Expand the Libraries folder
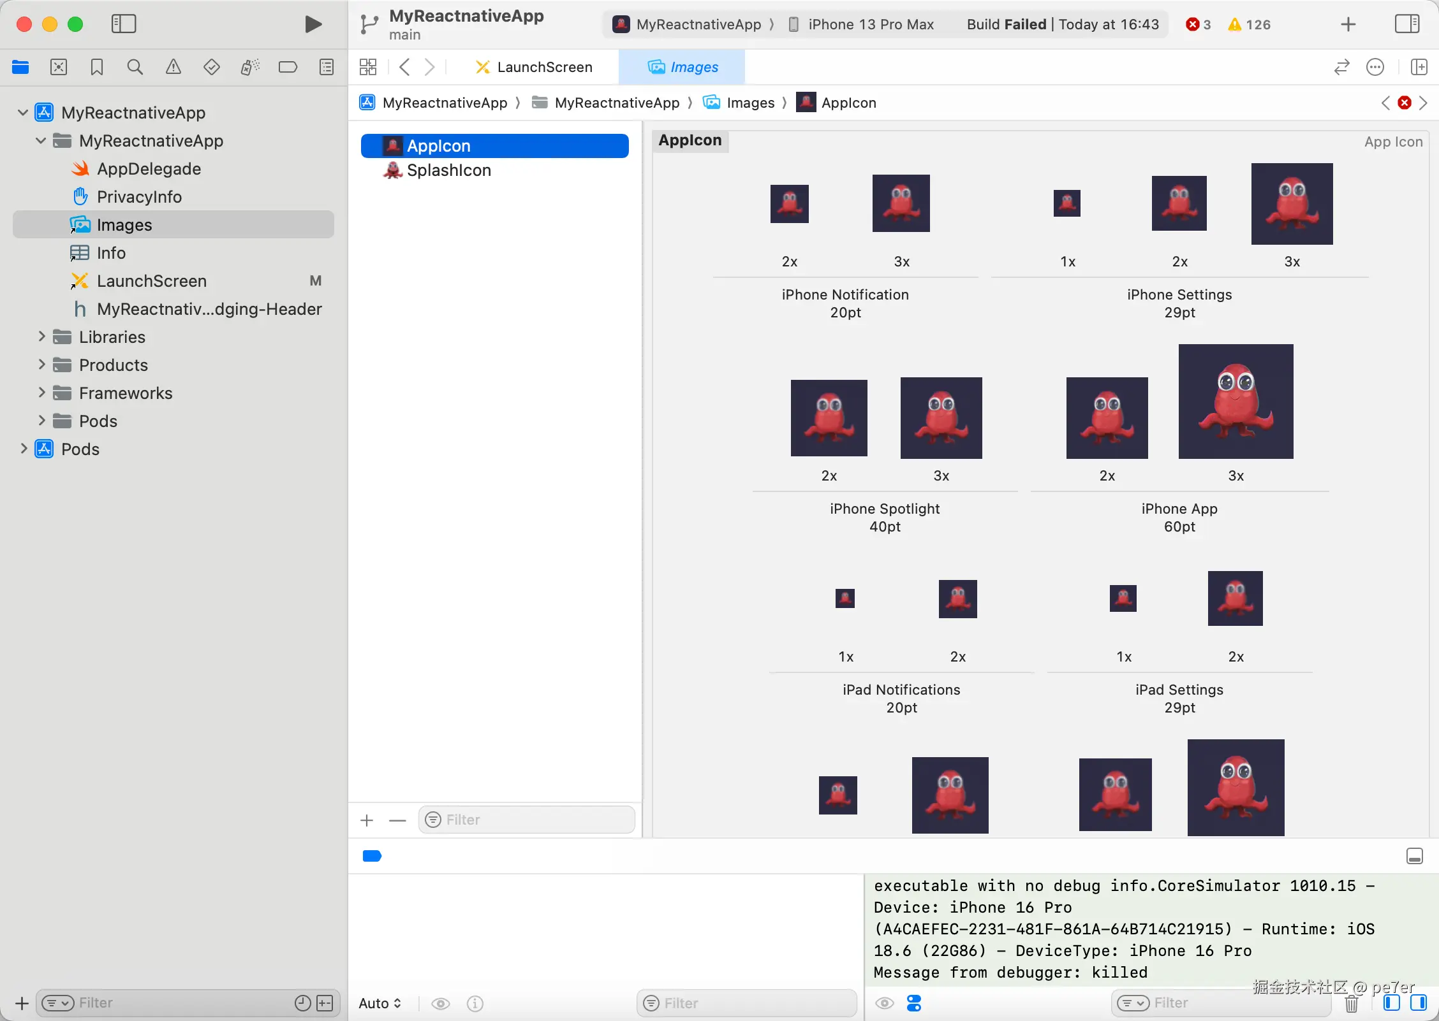The height and width of the screenshot is (1021, 1439). (x=41, y=337)
